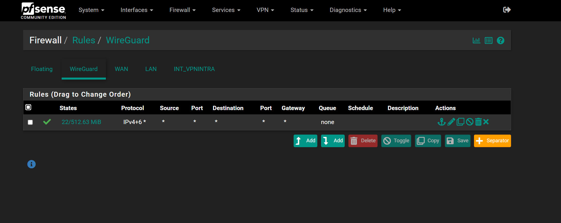Click the logout icon in the top bar
561x223 pixels.
pyautogui.click(x=507, y=10)
